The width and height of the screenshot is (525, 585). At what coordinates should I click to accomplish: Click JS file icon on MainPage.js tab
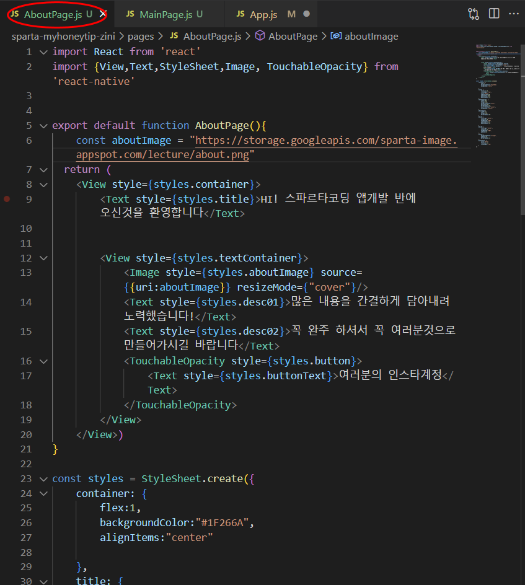130,14
